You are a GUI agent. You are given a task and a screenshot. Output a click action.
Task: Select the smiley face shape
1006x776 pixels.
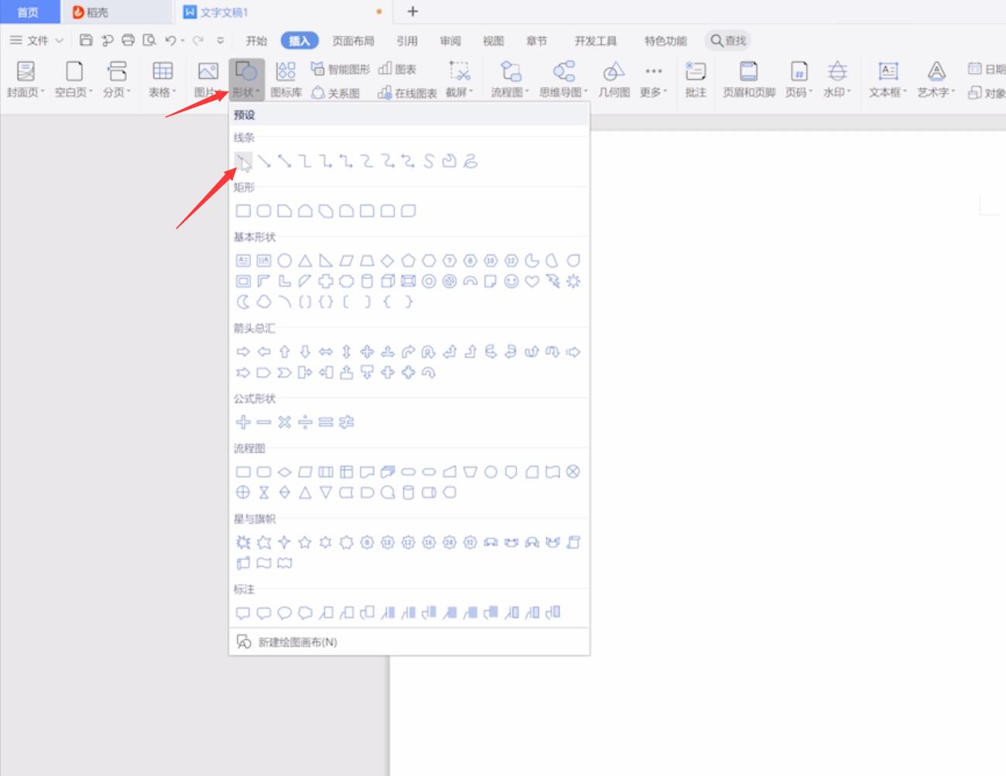511,281
